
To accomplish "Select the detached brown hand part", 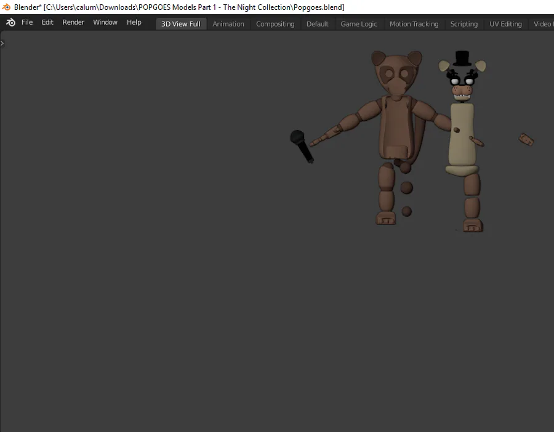I will 526,139.
